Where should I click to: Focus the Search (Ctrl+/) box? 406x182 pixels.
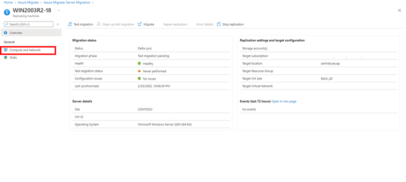click(28, 24)
